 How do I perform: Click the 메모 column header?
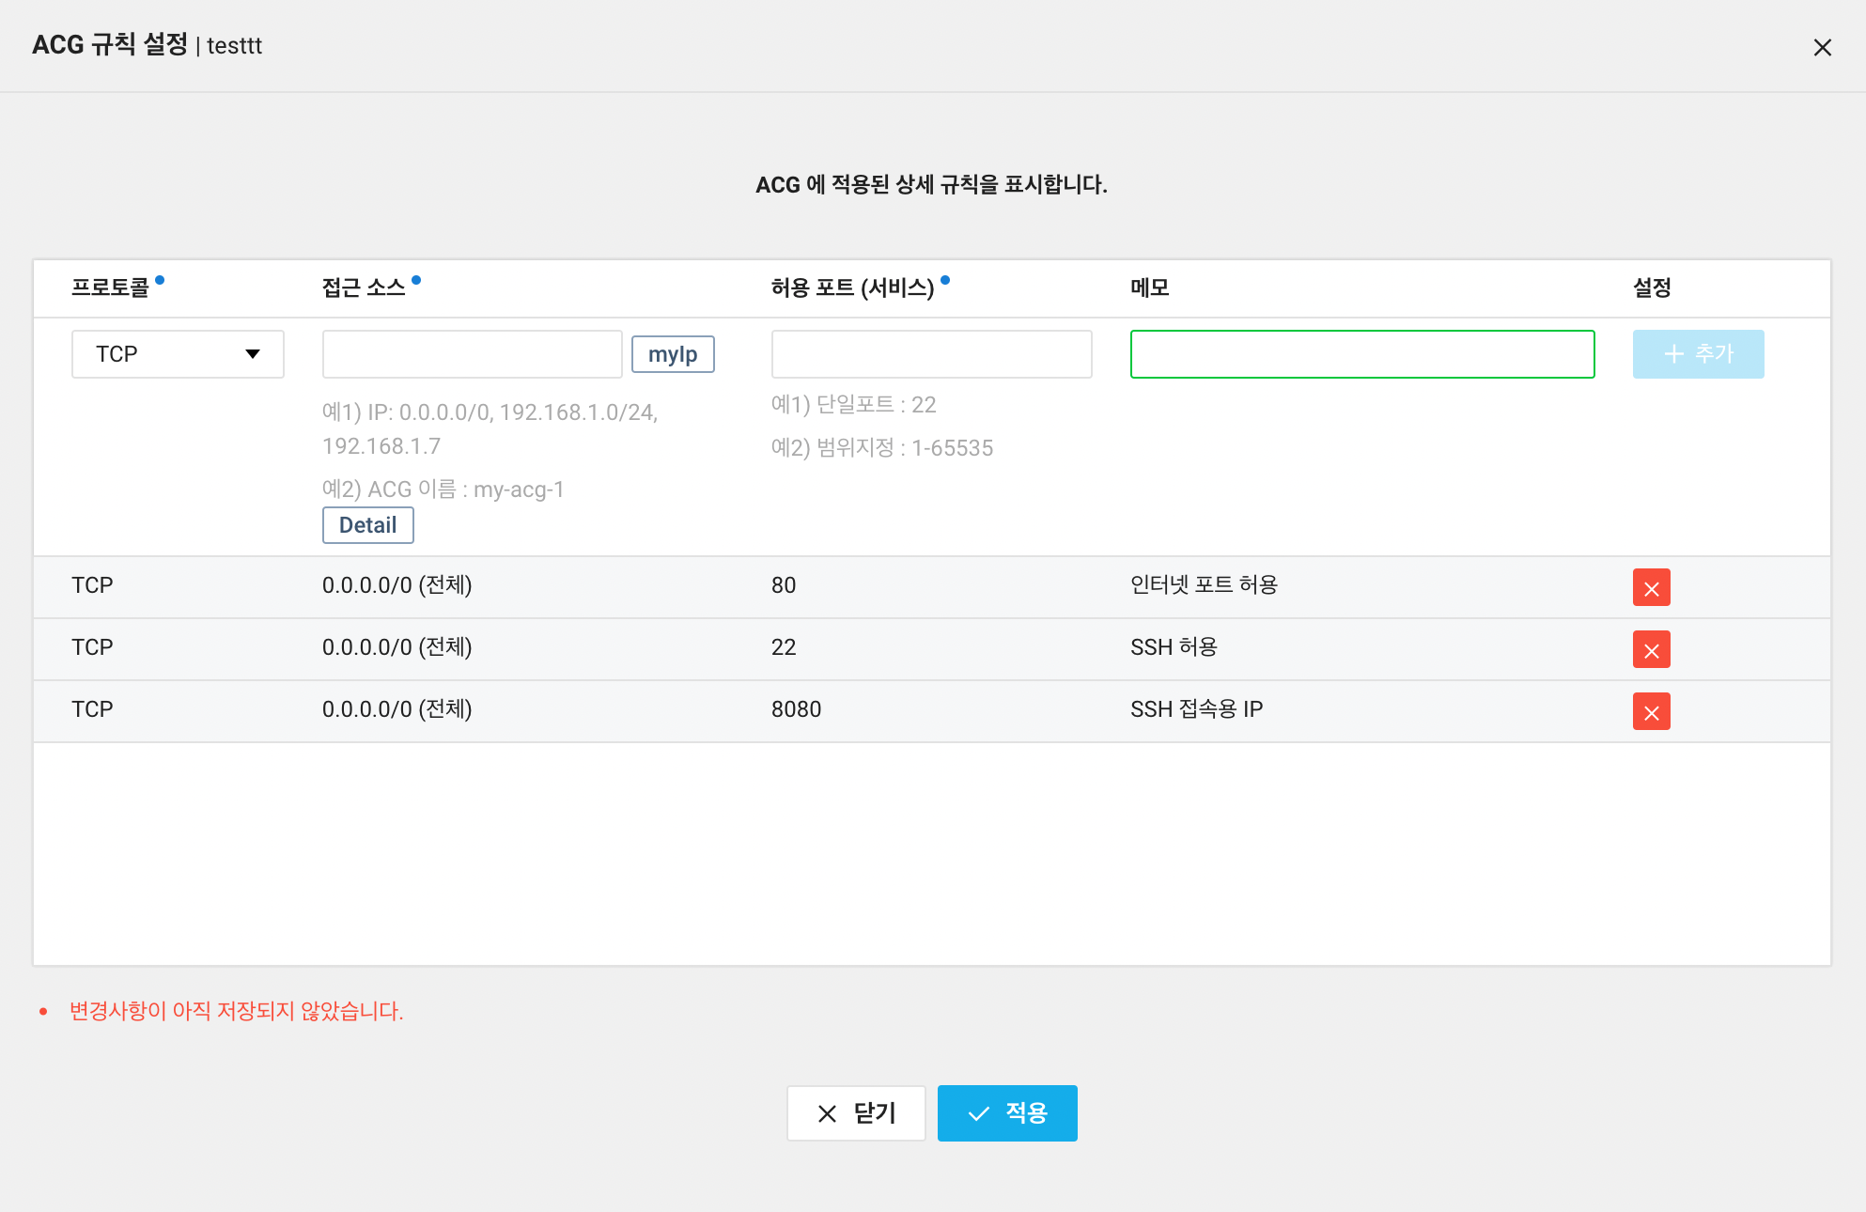[1149, 287]
